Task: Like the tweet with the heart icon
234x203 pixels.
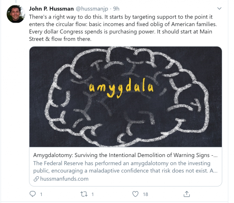Action: (x=135, y=194)
